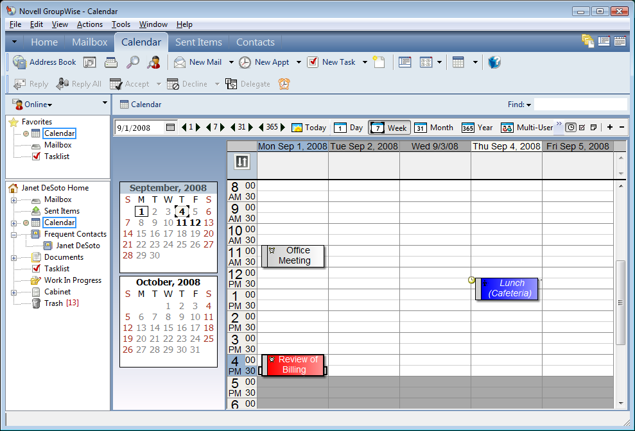635x431 pixels.
Task: Click the magnifying glass Find icon
Action: click(x=132, y=62)
